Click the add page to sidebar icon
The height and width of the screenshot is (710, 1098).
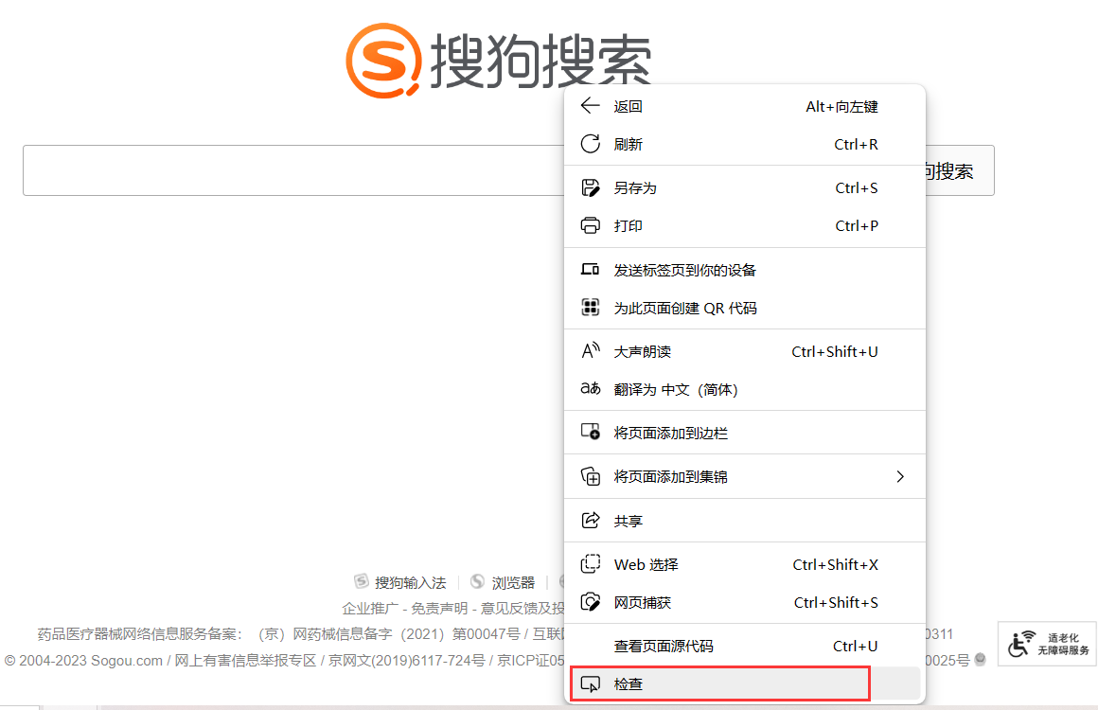[x=591, y=432]
